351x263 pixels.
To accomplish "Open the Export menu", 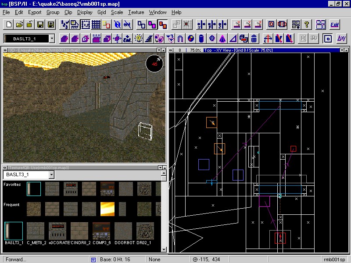I will (35, 12).
